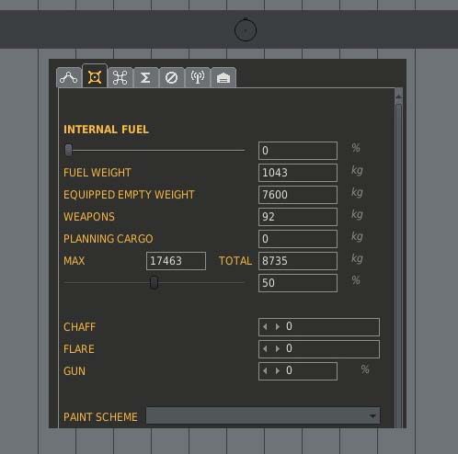Image resolution: width=458 pixels, height=454 pixels.
Task: Open the Triggered Actions tab with drone-like icon
Action: coord(120,77)
